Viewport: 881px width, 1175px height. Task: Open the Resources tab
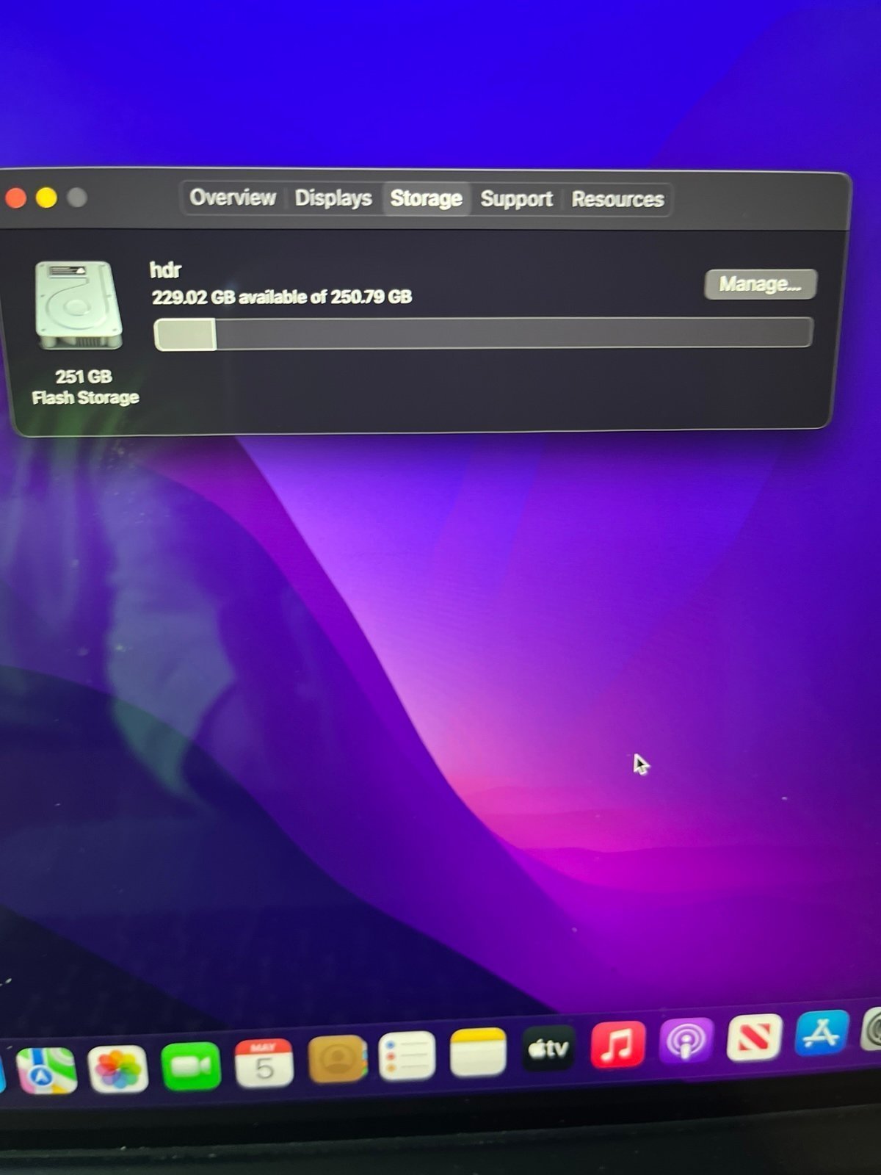click(x=617, y=199)
